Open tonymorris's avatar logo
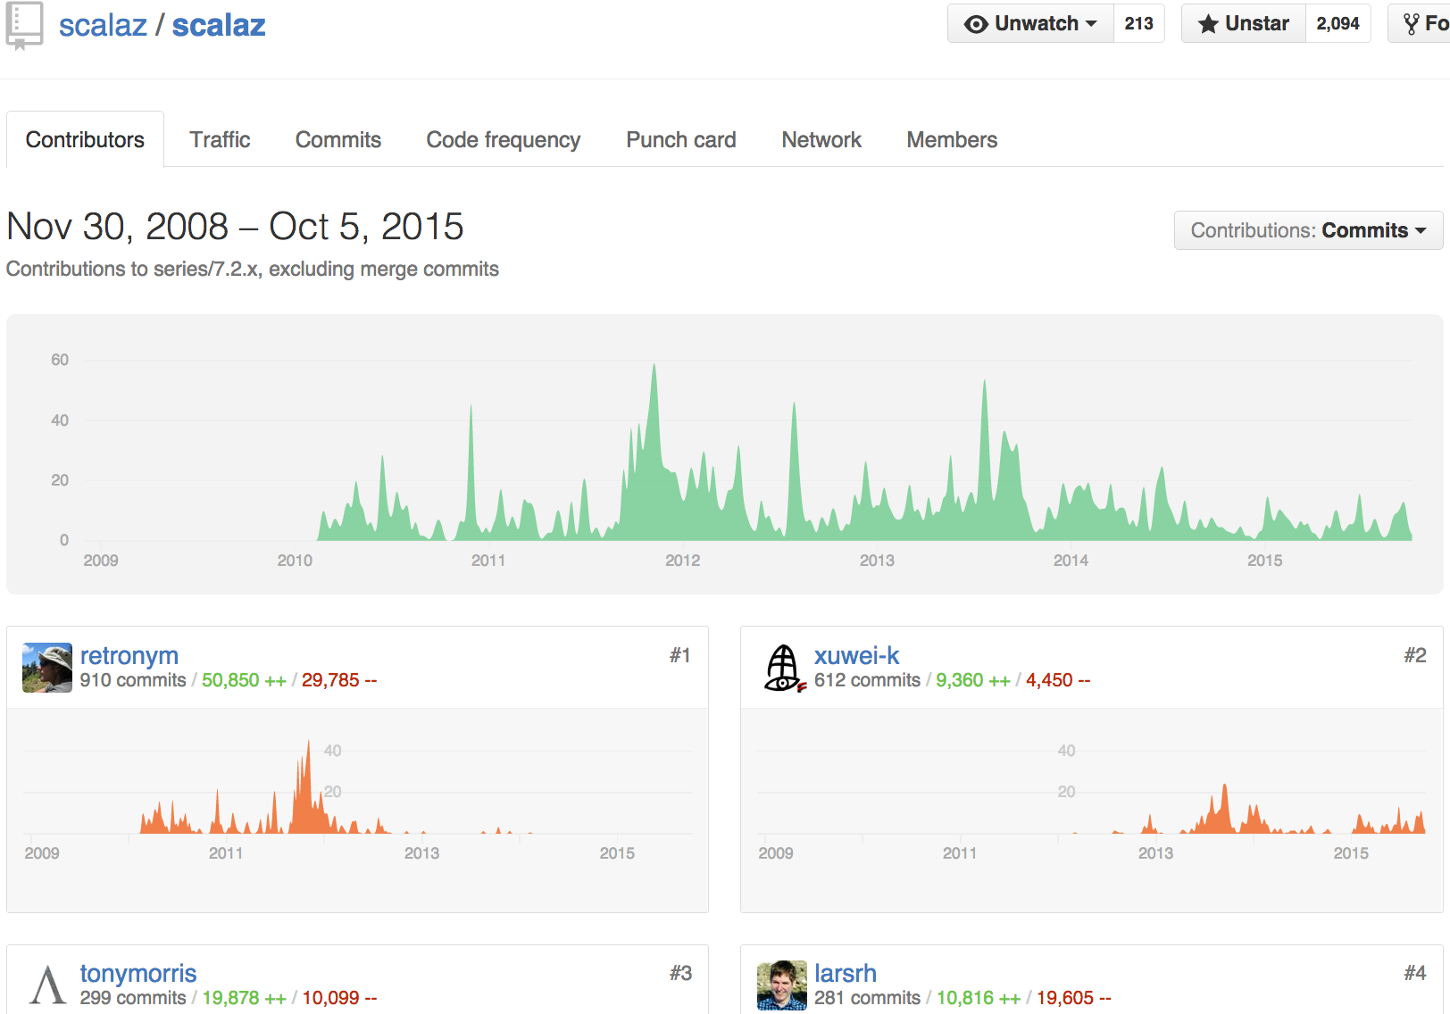This screenshot has height=1014, width=1450. coord(47,985)
